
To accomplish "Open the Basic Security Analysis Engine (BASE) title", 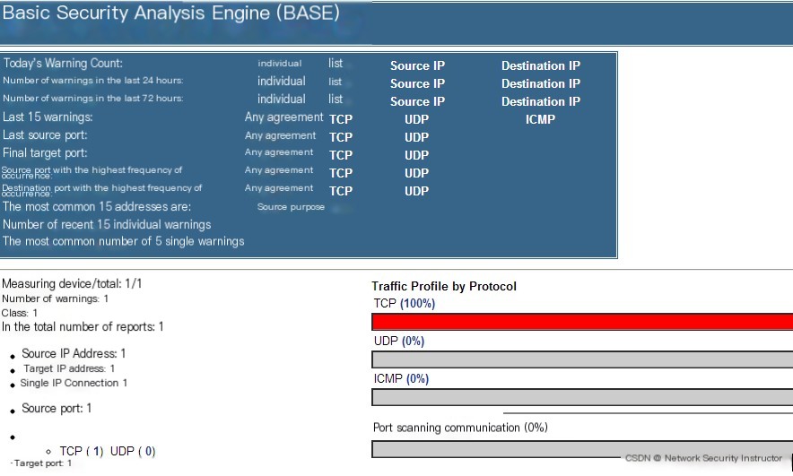I will 171,13.
